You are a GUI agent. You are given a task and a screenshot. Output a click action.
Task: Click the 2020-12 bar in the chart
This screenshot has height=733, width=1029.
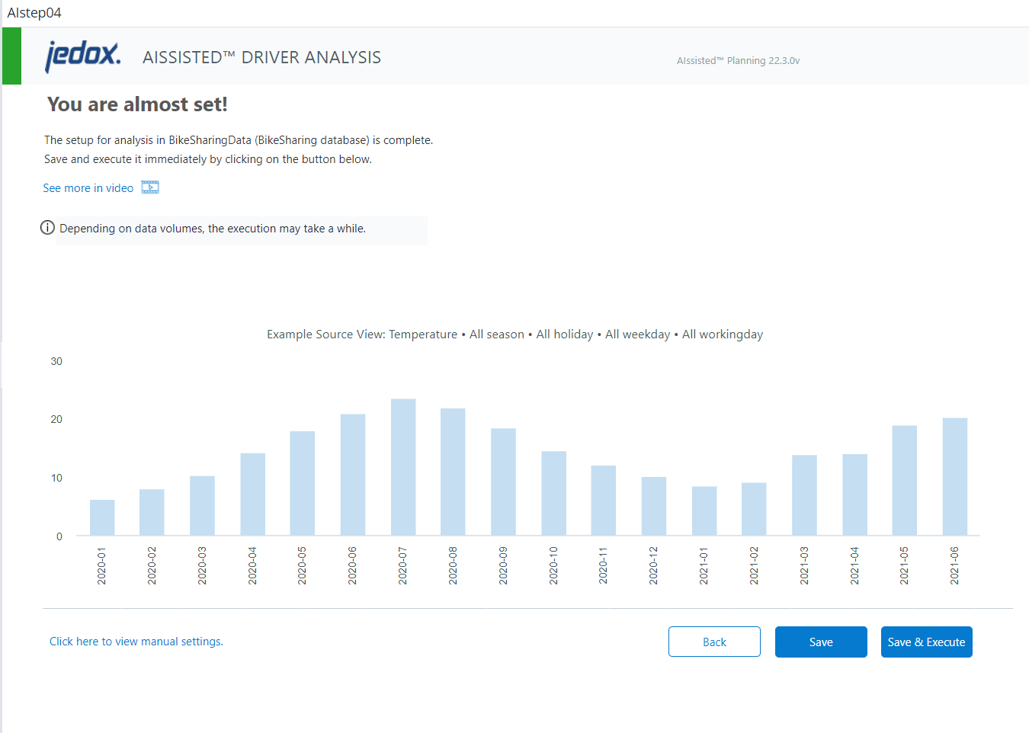click(654, 506)
